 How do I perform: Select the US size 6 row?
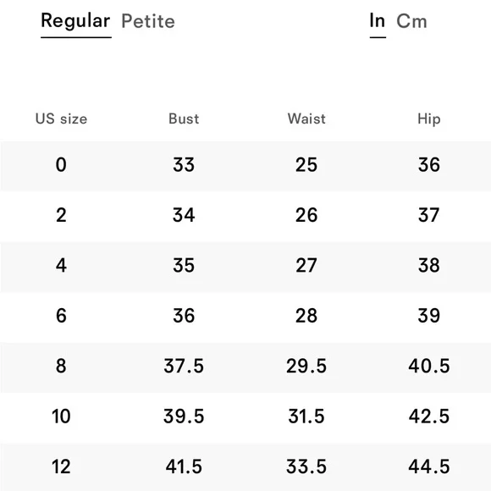[245, 317]
